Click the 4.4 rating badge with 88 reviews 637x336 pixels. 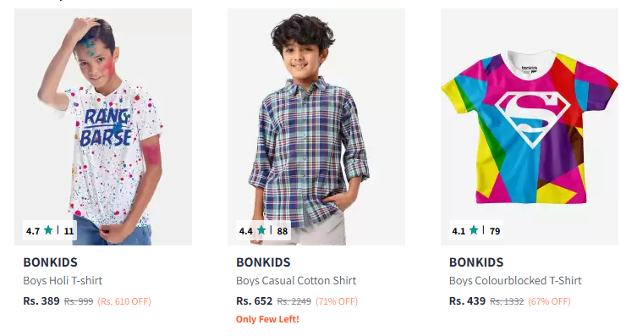coord(263,231)
